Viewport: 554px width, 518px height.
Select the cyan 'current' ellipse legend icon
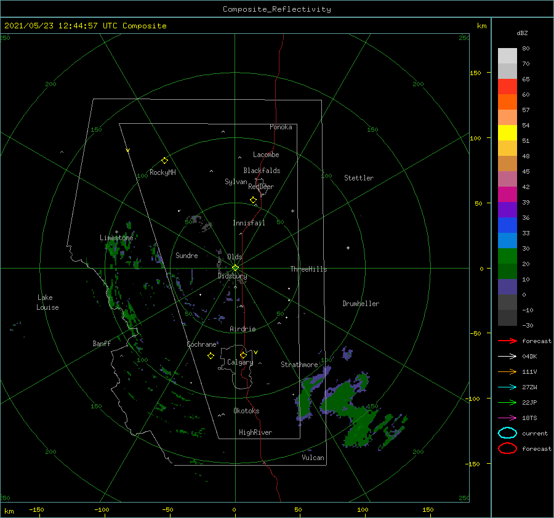coord(507,433)
